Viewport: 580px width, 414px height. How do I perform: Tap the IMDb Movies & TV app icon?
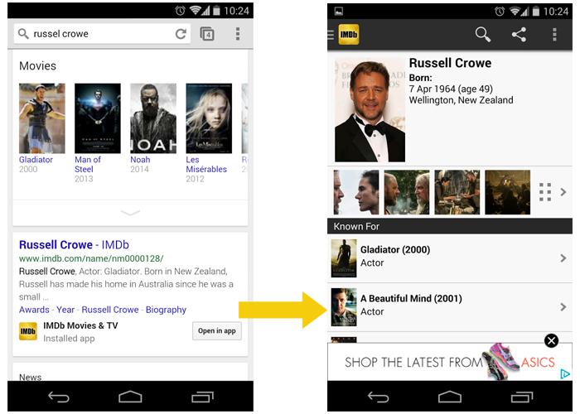click(x=28, y=331)
